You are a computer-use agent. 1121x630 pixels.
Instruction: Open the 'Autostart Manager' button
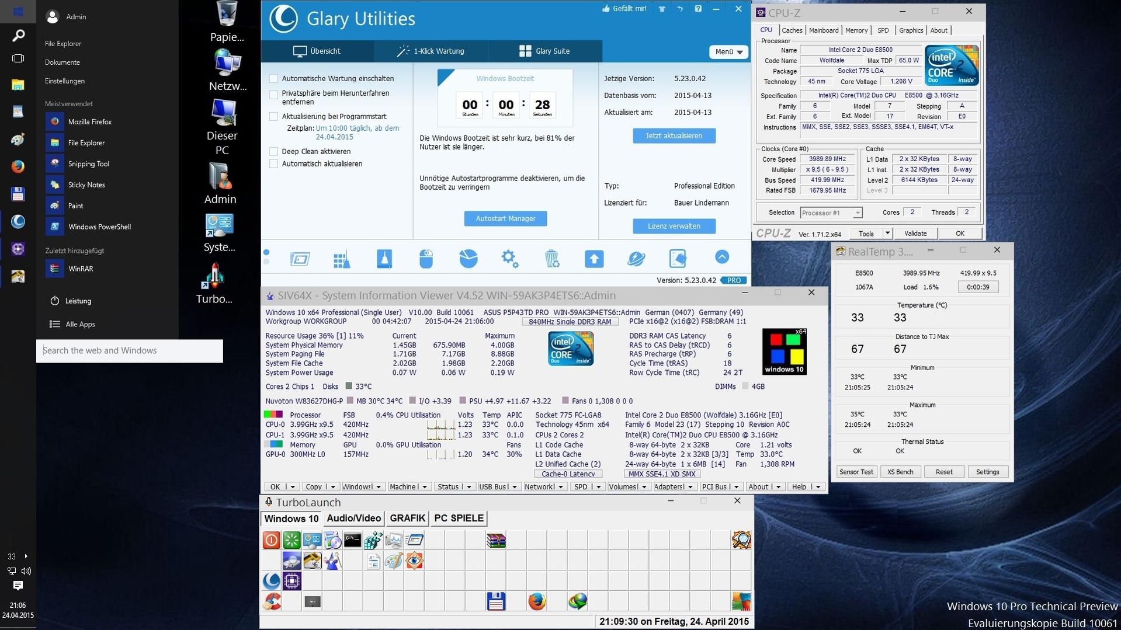(505, 218)
